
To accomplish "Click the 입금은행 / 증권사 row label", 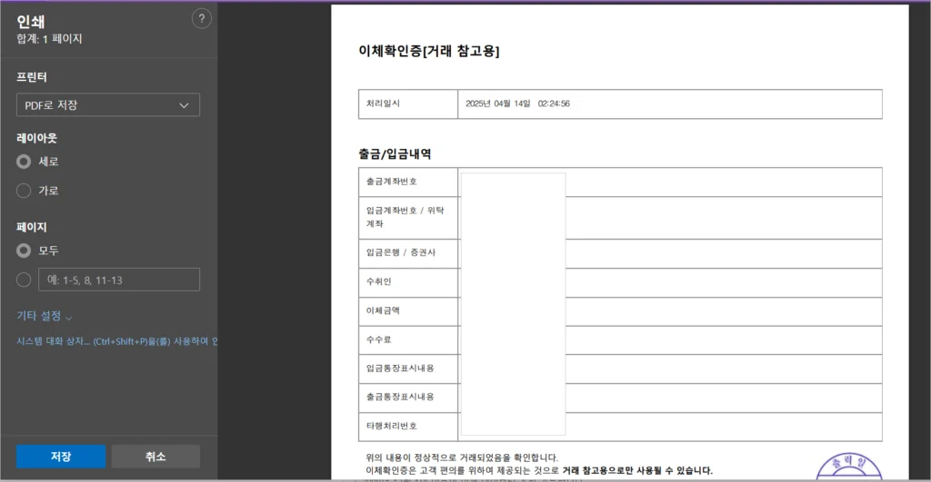I will click(401, 252).
